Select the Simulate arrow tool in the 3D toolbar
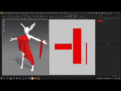 click(x=4, y=16)
